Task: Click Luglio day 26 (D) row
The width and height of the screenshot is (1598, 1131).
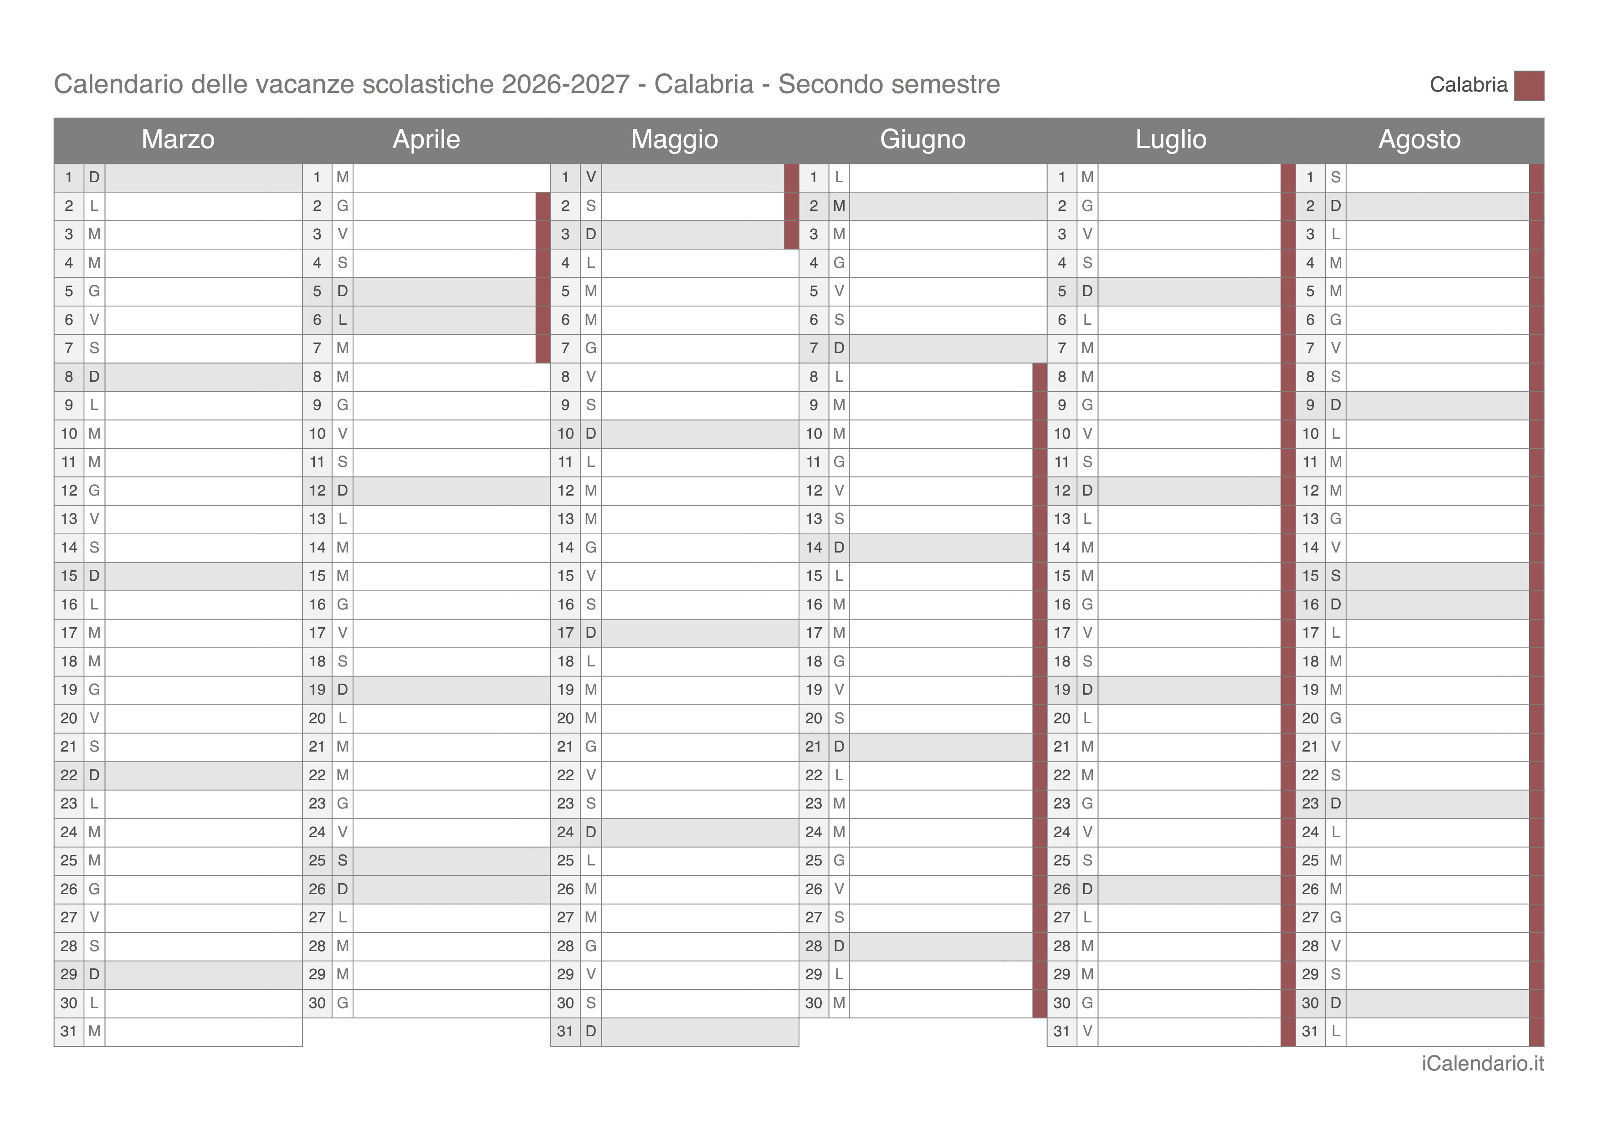Action: pos(1171,889)
